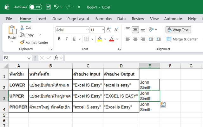203x127 pixels.
Task: Click the Save disk icon
Action: click(x=48, y=7)
